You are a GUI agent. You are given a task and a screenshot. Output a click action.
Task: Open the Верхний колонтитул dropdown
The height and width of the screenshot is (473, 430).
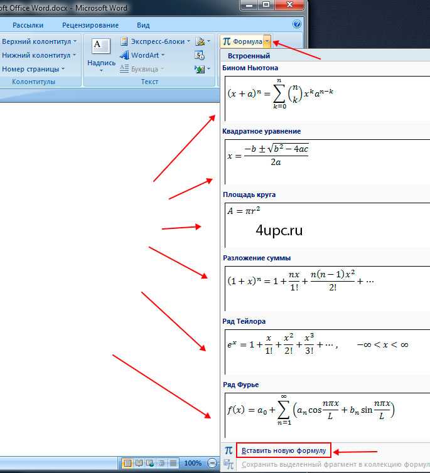coord(39,41)
